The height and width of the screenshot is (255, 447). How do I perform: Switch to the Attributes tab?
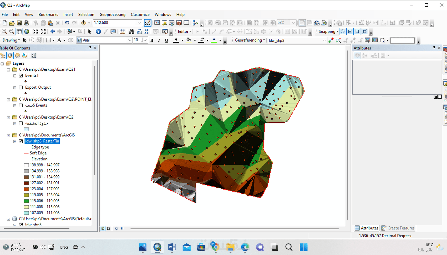367,228
